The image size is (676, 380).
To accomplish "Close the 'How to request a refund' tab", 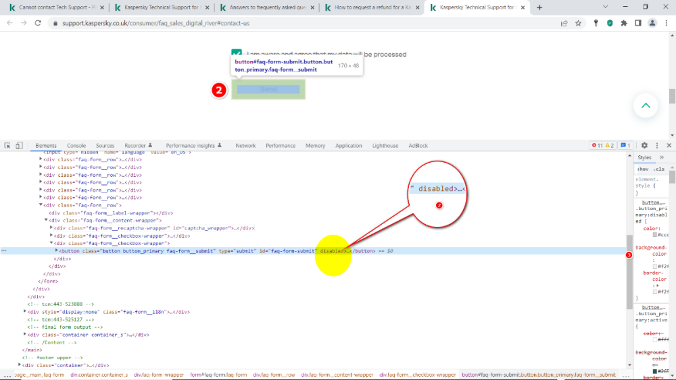I will (x=417, y=7).
